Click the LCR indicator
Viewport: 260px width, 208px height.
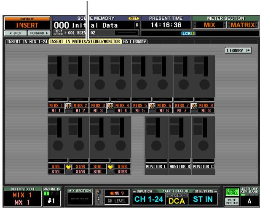[188, 33]
